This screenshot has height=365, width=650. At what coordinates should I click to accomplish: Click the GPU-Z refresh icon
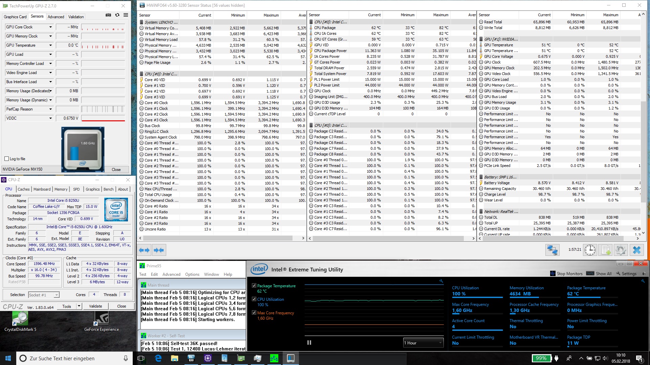117,15
